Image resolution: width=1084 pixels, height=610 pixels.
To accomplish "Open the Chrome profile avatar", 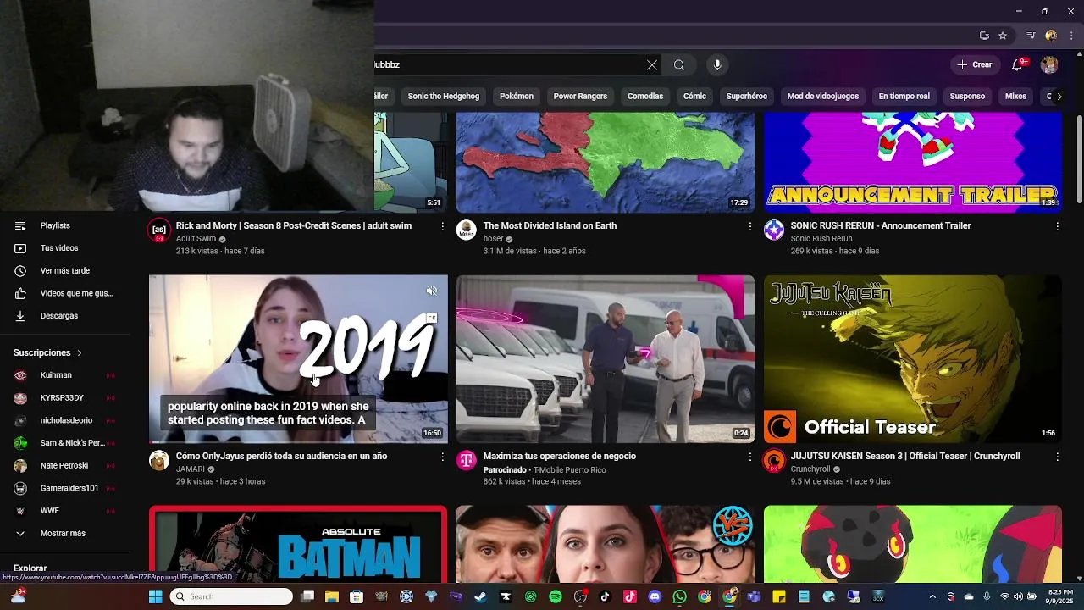I will 1051,36.
